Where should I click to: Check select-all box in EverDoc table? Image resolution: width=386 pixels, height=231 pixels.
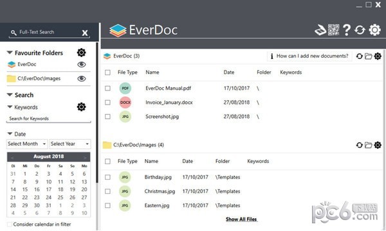pos(107,73)
